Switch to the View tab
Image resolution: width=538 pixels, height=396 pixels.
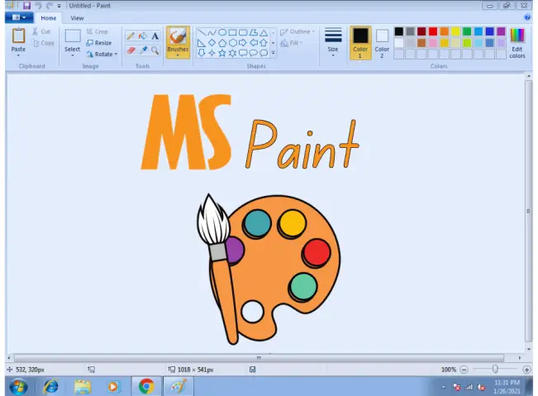[x=77, y=17]
